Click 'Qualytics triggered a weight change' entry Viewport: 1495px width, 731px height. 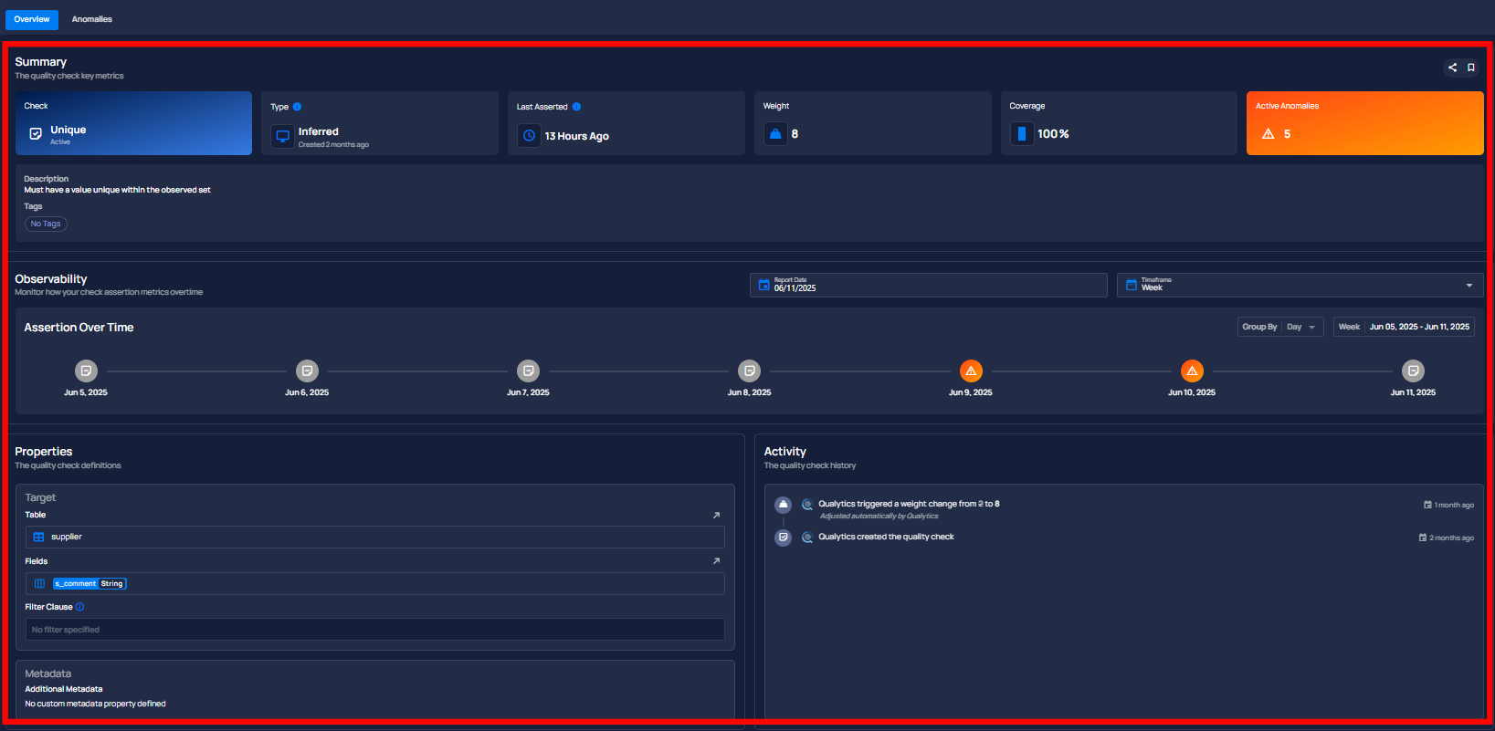pos(909,504)
